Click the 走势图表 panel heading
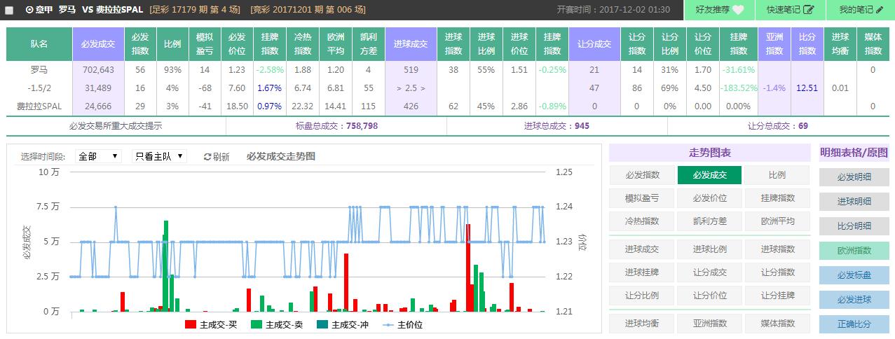The image size is (895, 339). [710, 153]
